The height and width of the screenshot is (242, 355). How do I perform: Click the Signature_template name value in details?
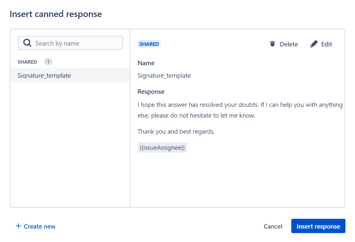(x=164, y=76)
